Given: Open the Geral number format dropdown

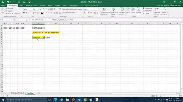Looking at the screenshot, I should tap(98, 9).
